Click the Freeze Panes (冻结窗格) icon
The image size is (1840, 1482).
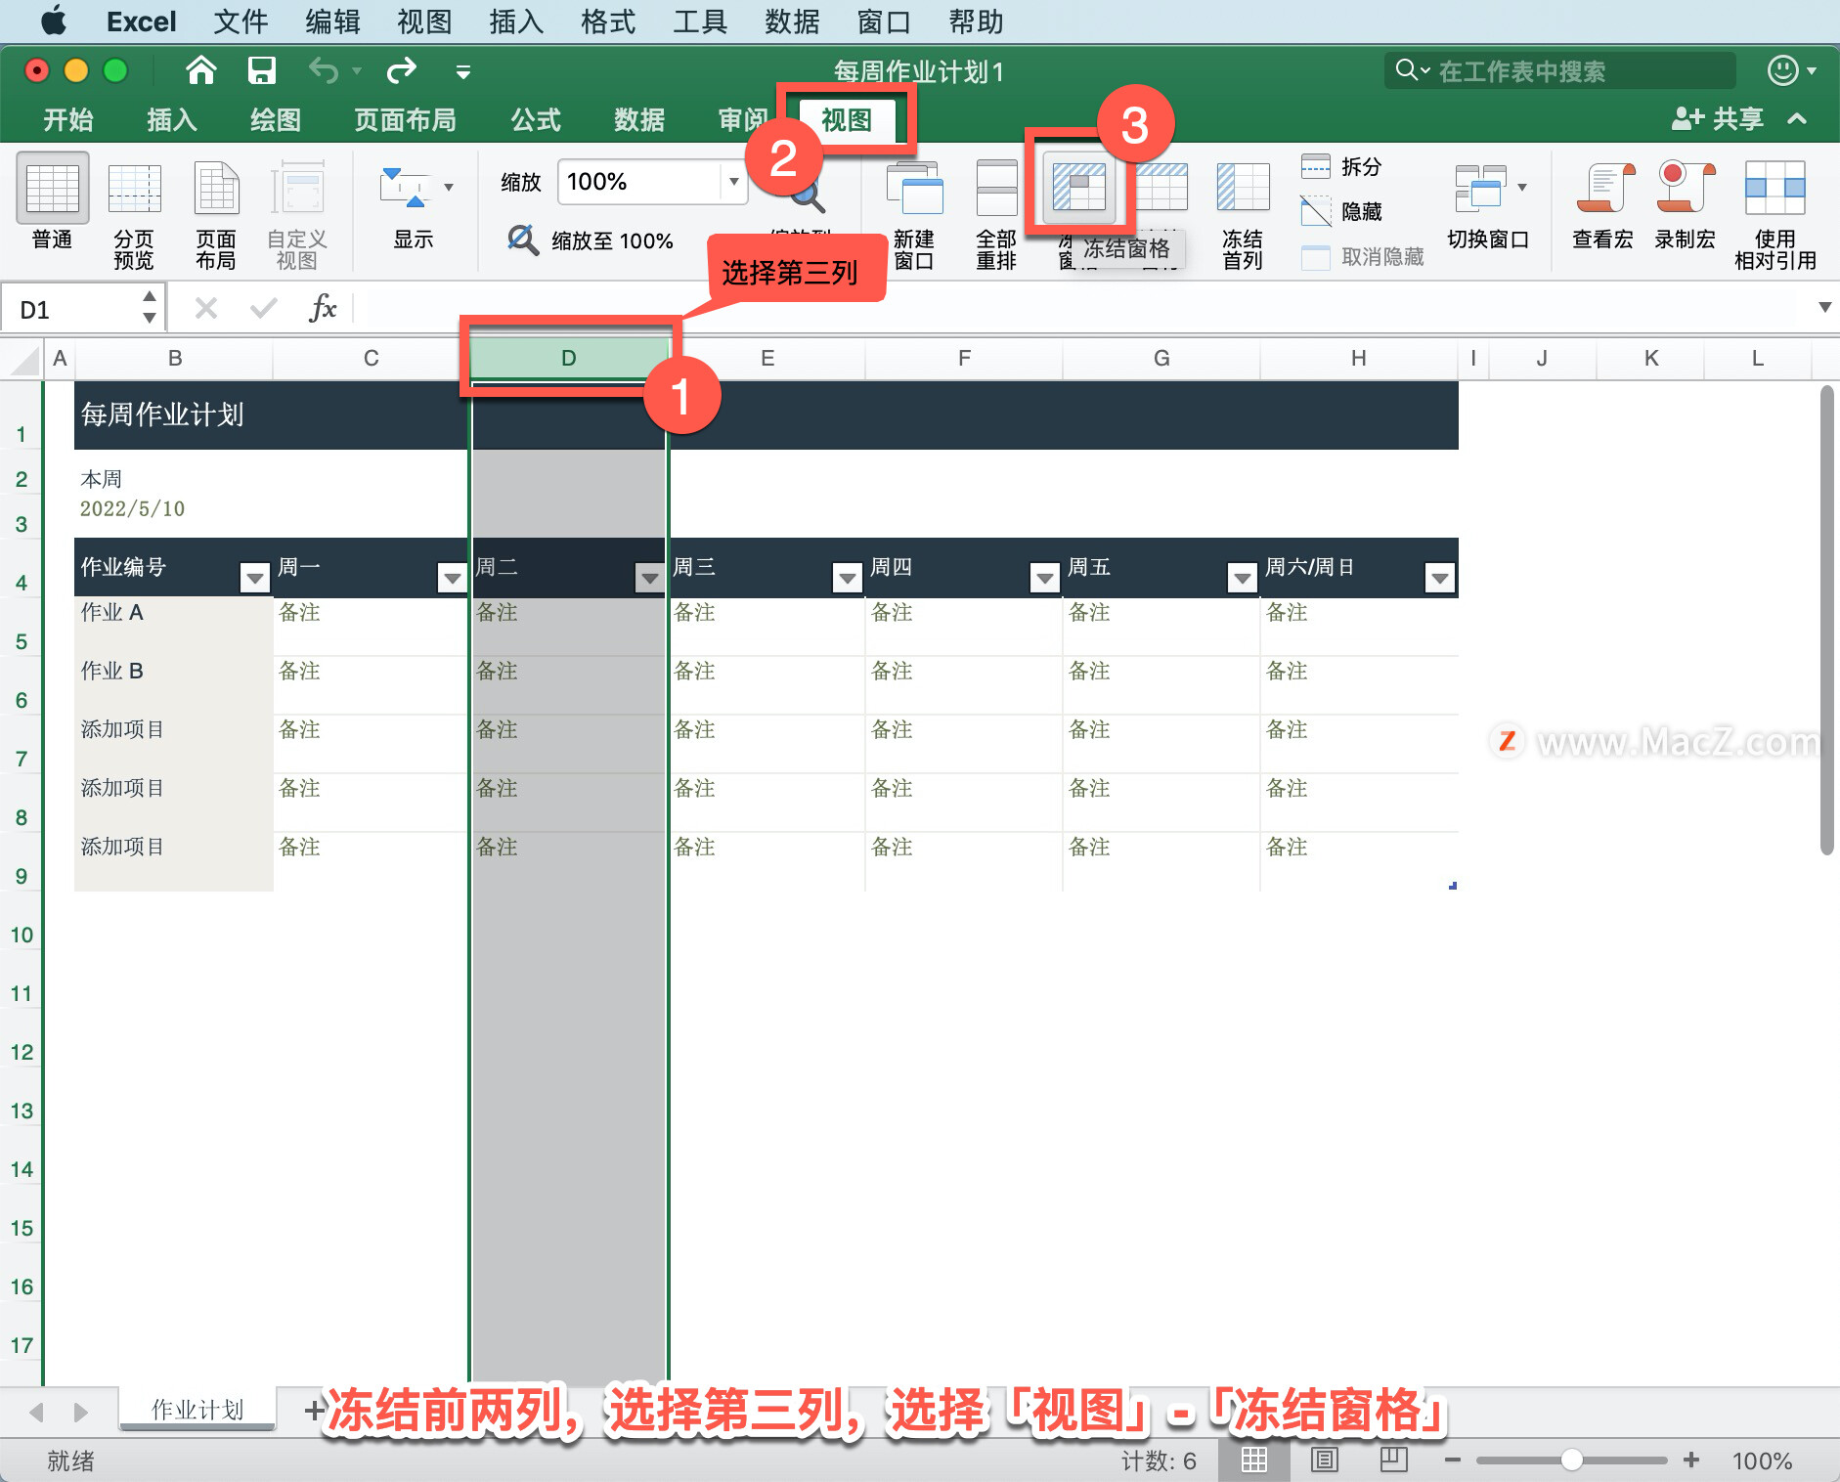click(x=1078, y=187)
